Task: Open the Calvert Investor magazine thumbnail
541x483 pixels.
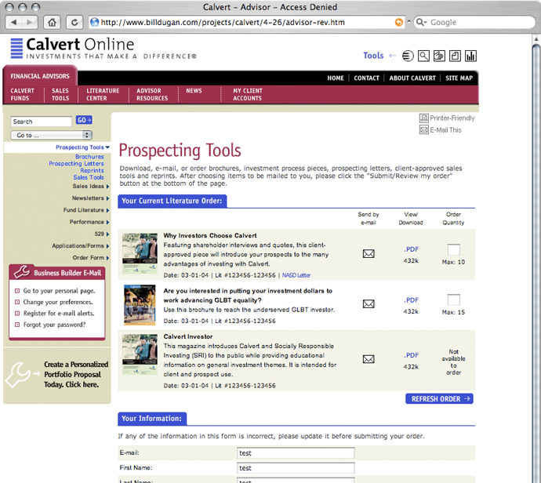Action: pyautogui.click(x=140, y=354)
